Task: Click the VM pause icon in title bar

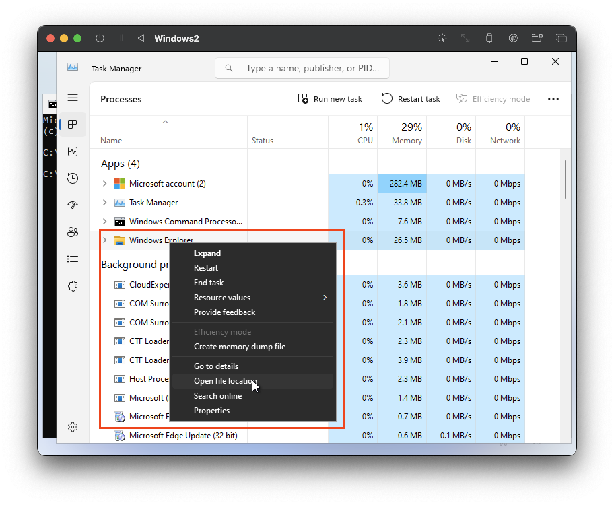Action: tap(121, 38)
